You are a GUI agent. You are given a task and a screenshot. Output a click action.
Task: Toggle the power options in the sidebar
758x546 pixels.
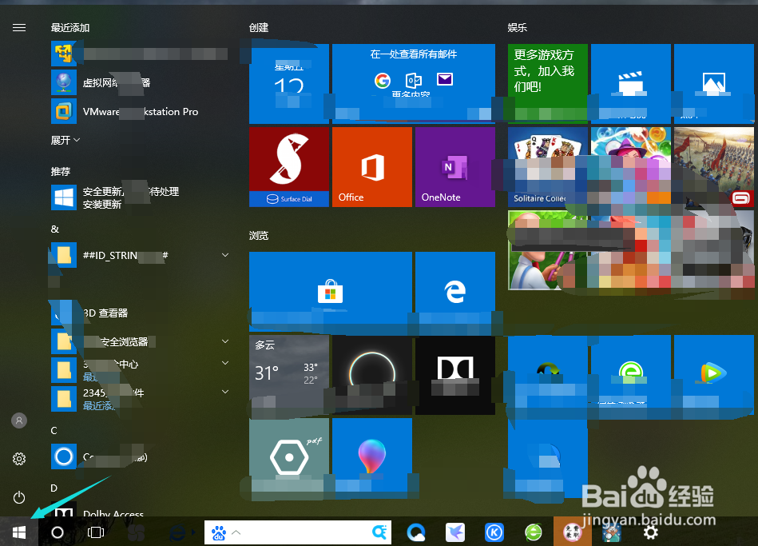[18, 497]
